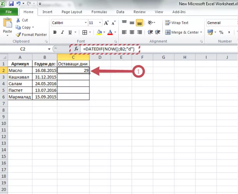Click the Cut scissors icon

[18, 20]
